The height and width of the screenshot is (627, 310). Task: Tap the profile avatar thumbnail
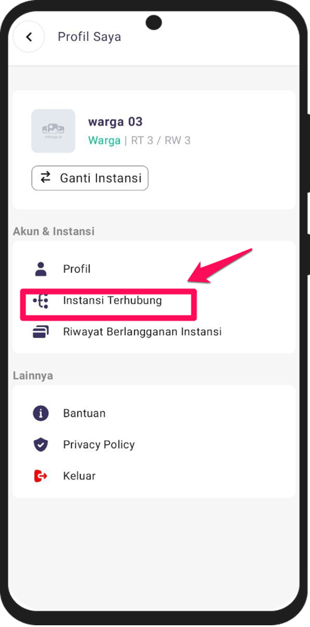click(x=53, y=131)
